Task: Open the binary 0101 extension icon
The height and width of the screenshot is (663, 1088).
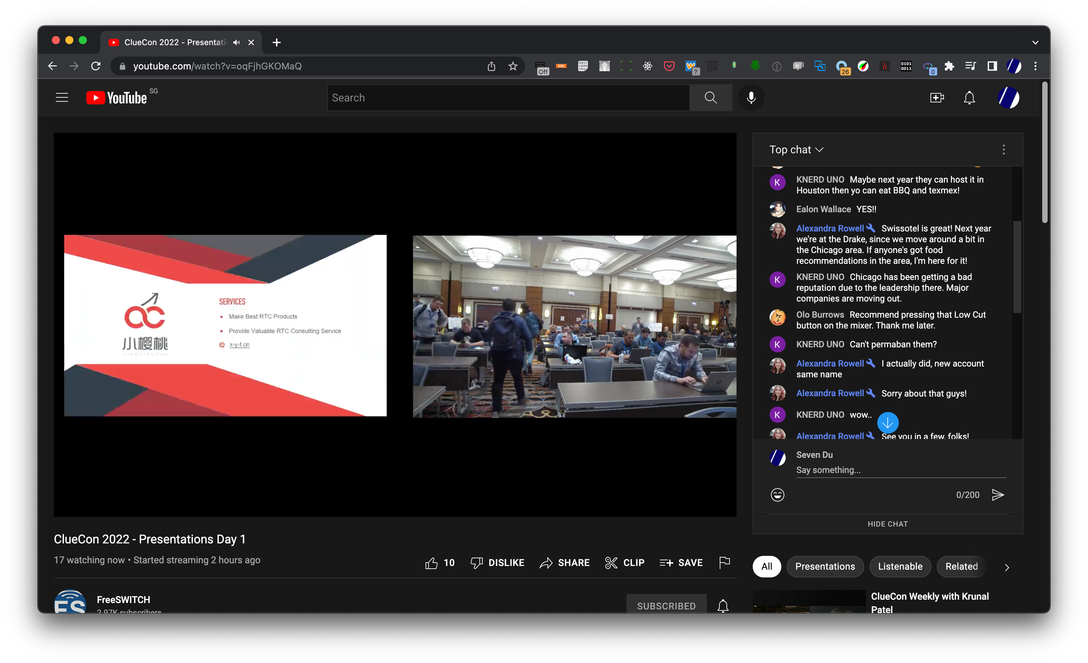Action: pyautogui.click(x=906, y=66)
